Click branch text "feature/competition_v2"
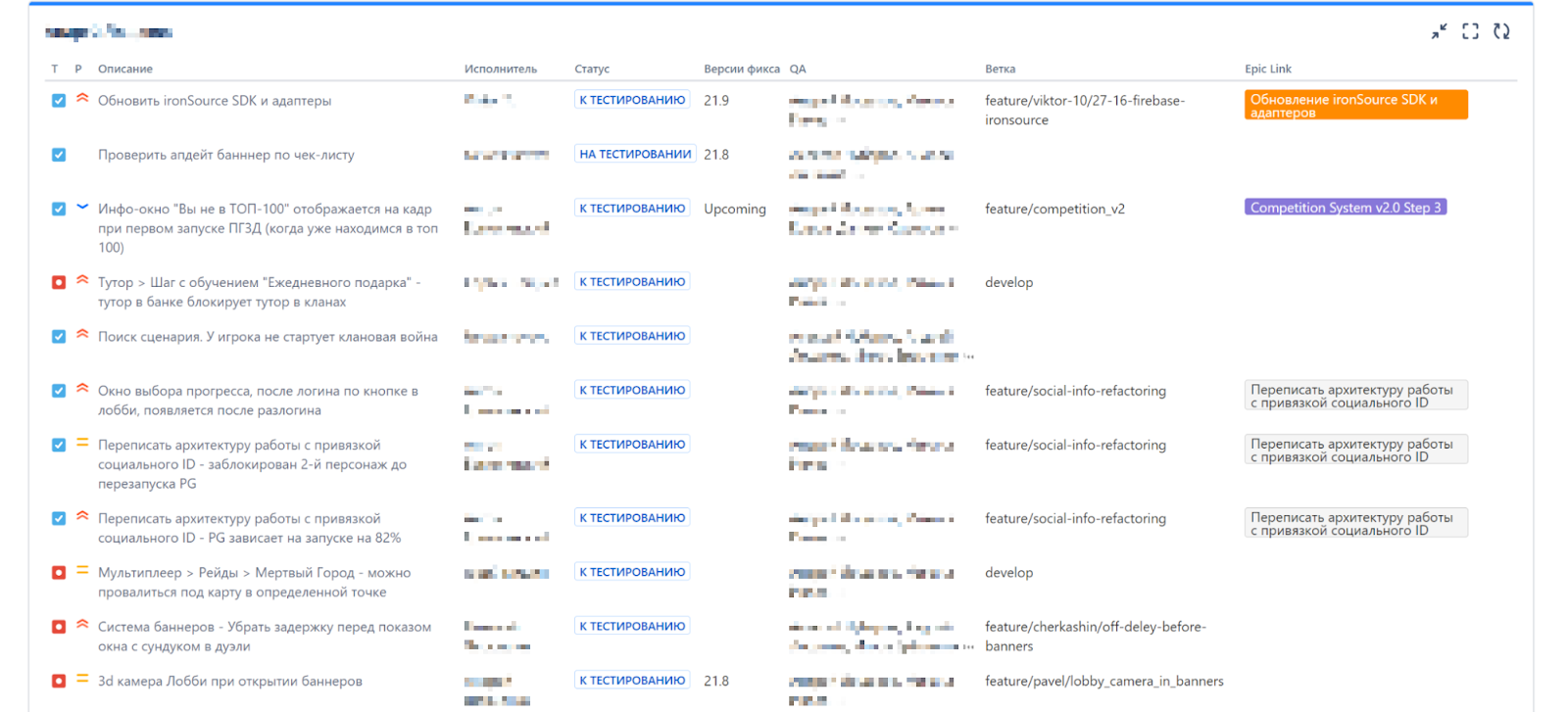Screen dimensions: 1568x712 (x=1055, y=210)
